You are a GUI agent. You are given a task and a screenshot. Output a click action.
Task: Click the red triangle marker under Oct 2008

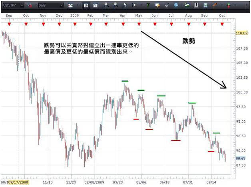(26, 24)
